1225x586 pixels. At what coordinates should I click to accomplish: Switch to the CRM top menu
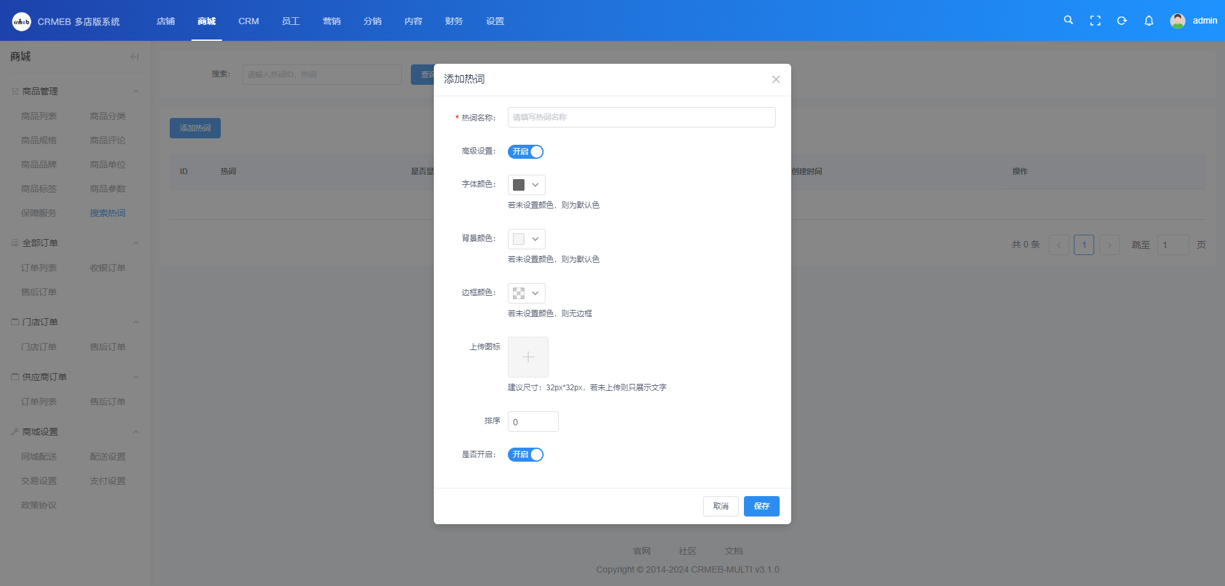[248, 21]
